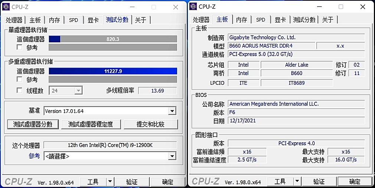The height and width of the screenshot is (188, 375).
Task: Click BIOS date 12/17/2021
Action: tap(296, 120)
